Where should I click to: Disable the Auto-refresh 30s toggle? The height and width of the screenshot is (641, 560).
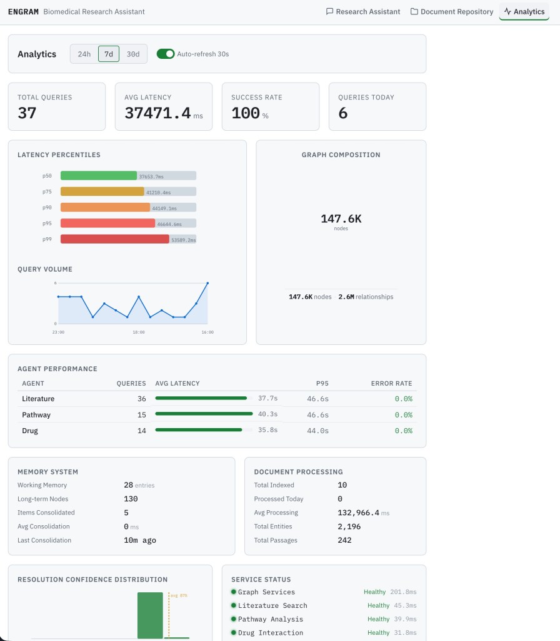click(x=166, y=54)
